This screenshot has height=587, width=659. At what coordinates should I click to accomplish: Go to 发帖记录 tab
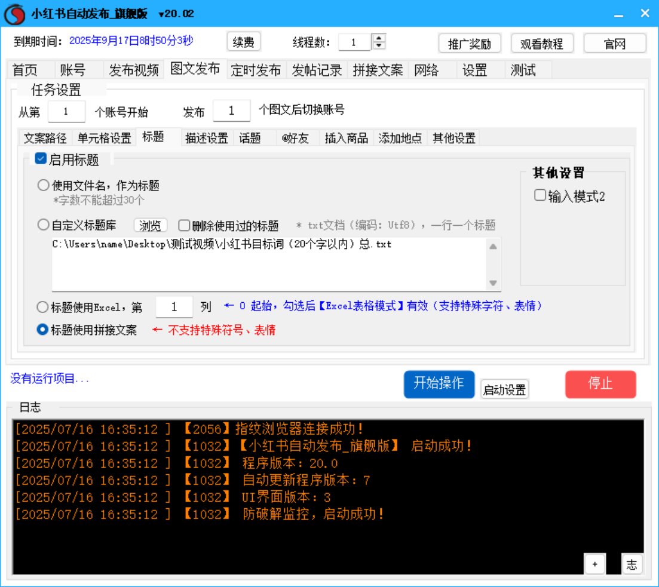point(317,70)
